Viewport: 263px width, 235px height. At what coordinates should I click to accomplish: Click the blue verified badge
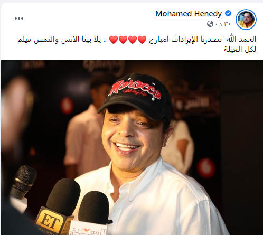coord(228,13)
